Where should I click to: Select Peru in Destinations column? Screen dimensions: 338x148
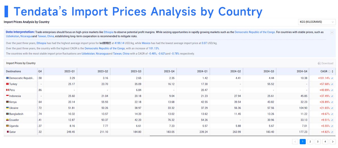click(x=12, y=90)
